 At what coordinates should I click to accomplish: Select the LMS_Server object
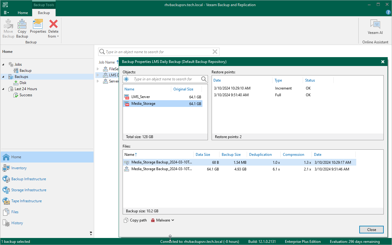click(141, 97)
